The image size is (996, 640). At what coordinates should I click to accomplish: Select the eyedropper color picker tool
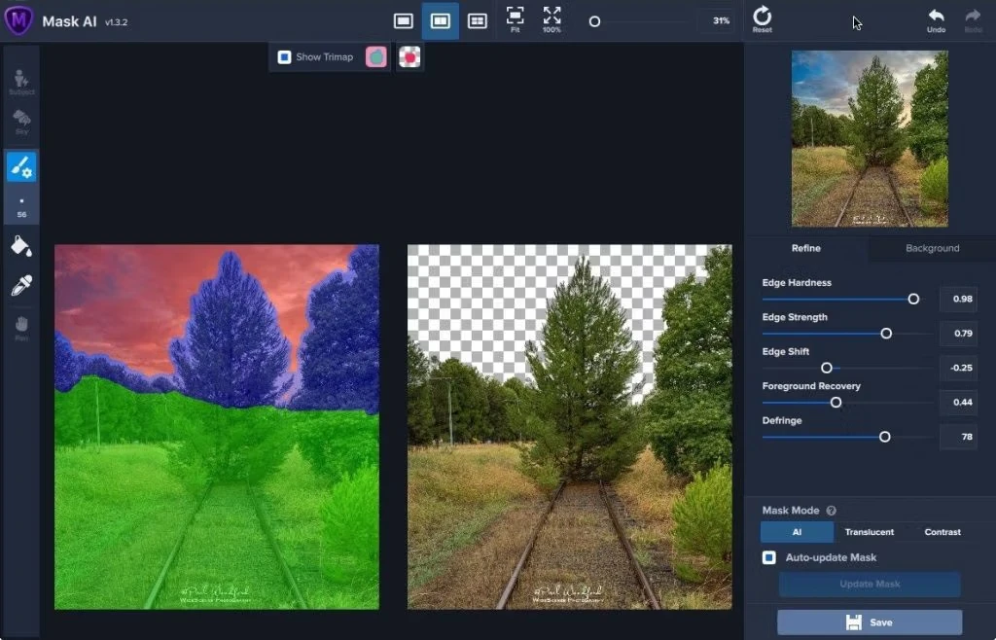pos(21,286)
